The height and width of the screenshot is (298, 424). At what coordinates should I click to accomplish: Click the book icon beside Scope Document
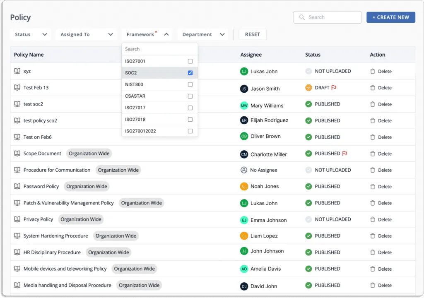pos(17,154)
